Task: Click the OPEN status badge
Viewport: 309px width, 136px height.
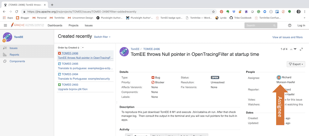Action: (x=215, y=77)
